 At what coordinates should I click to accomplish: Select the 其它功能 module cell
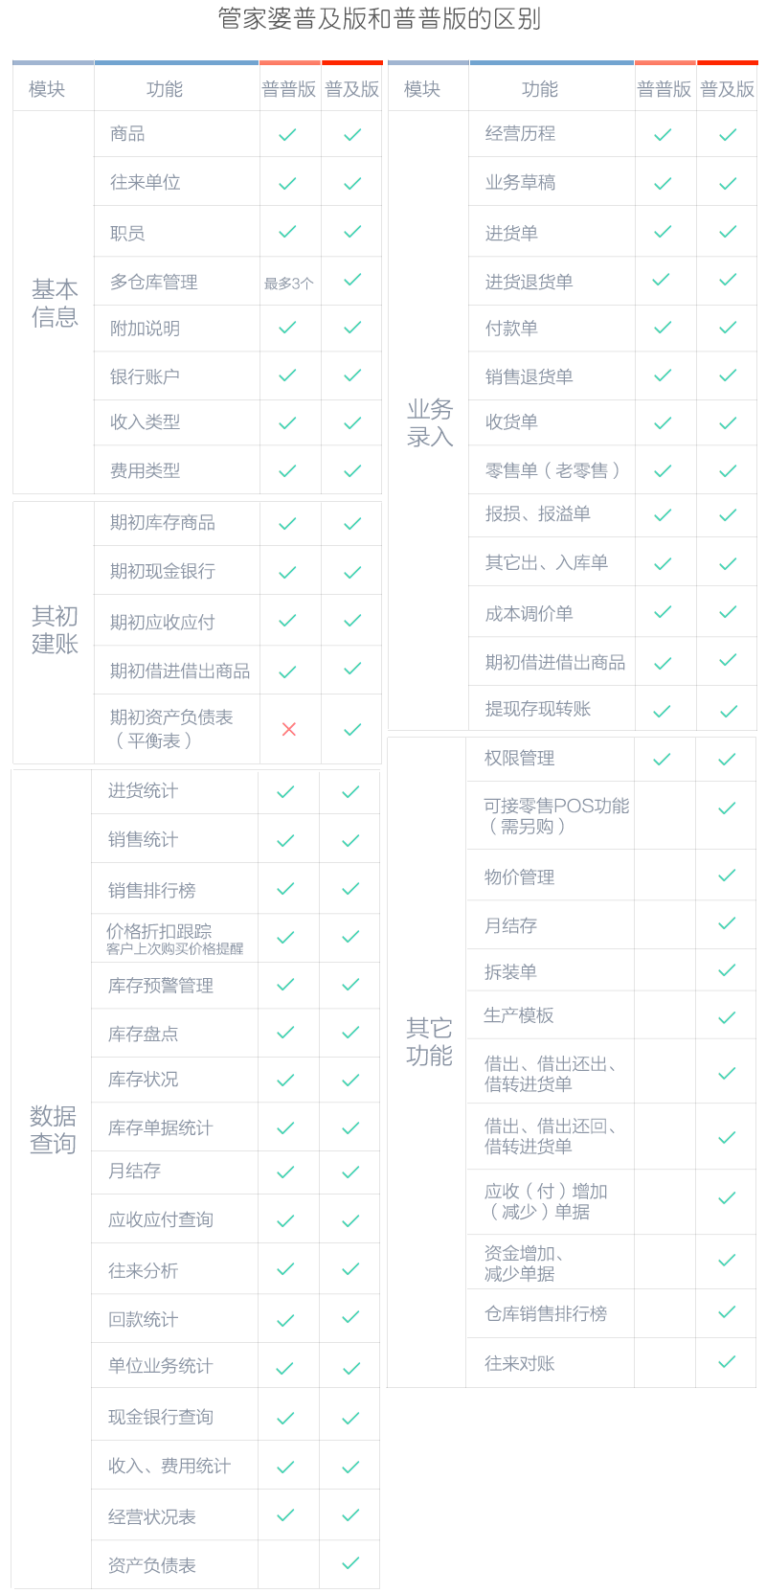[x=428, y=1041]
